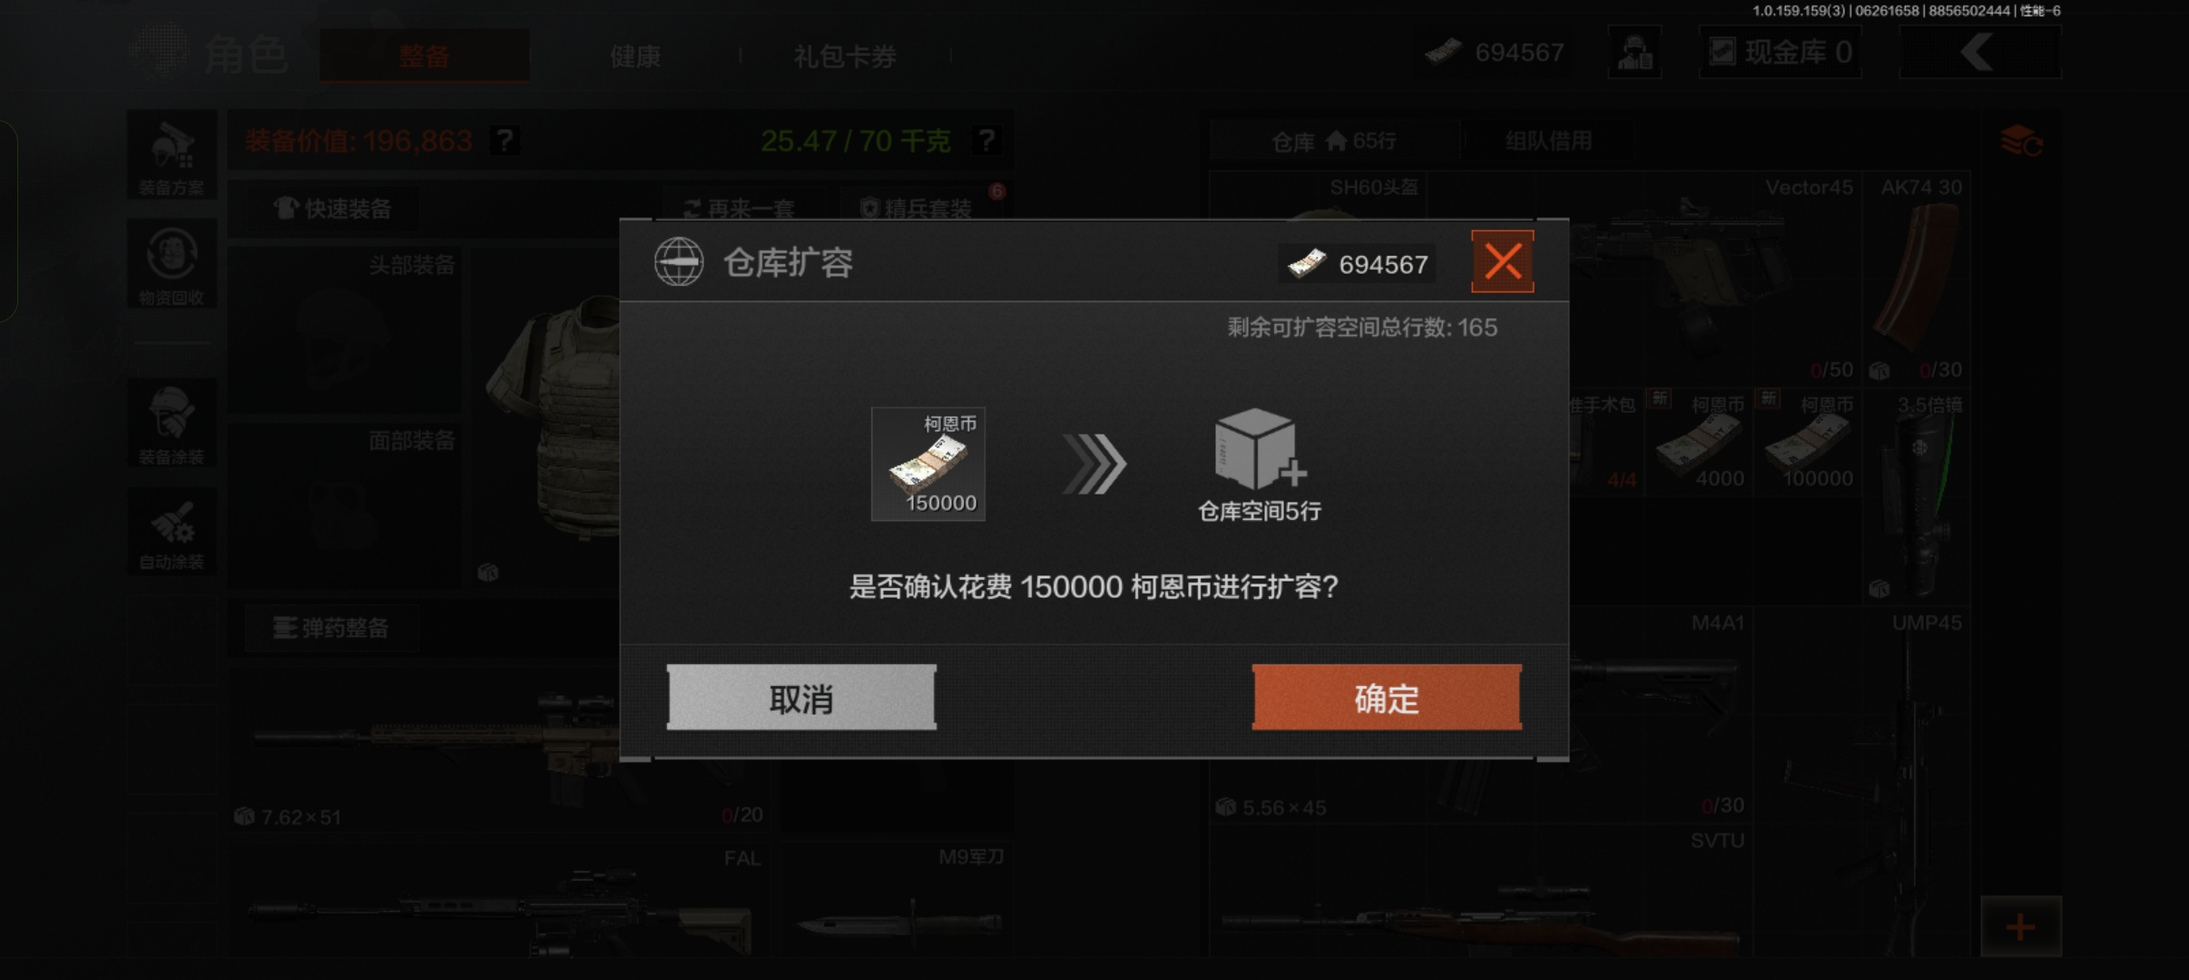This screenshot has height=980, width=2189.
Task: Switch to the 健康 tab
Action: 635,56
